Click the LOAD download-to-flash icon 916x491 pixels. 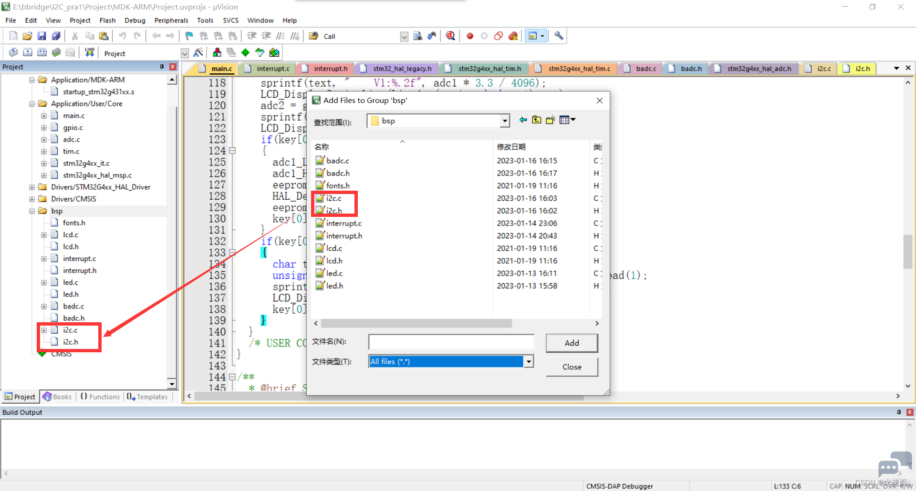89,52
